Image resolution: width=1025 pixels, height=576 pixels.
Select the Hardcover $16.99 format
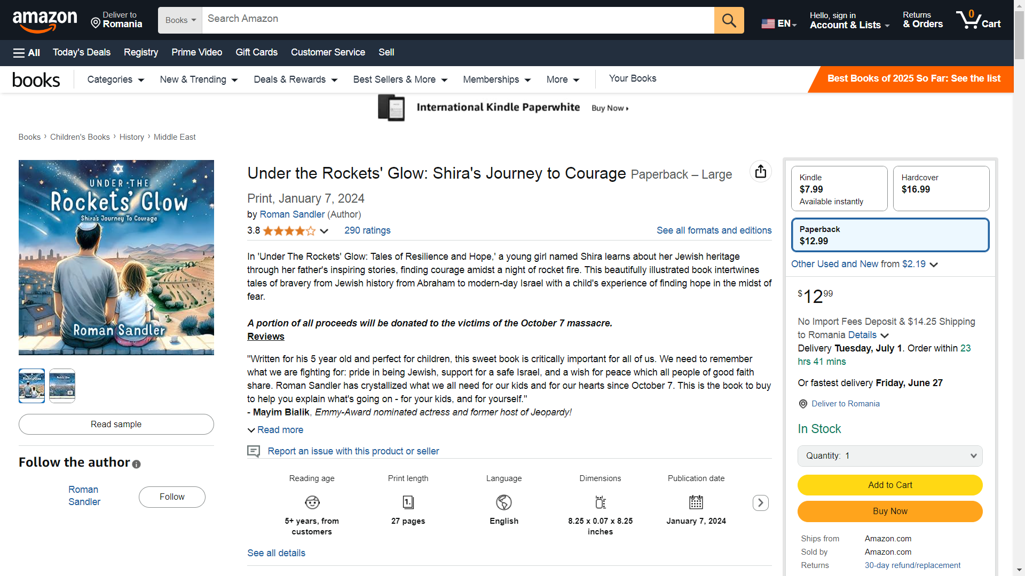[x=941, y=189]
